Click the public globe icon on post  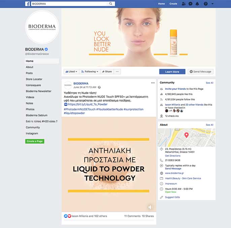click(99, 87)
